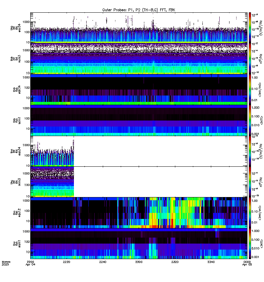Click the hhmm 2025 axis label
Image resolution: width=264 pixels, height=282 pixels.
click(6, 263)
